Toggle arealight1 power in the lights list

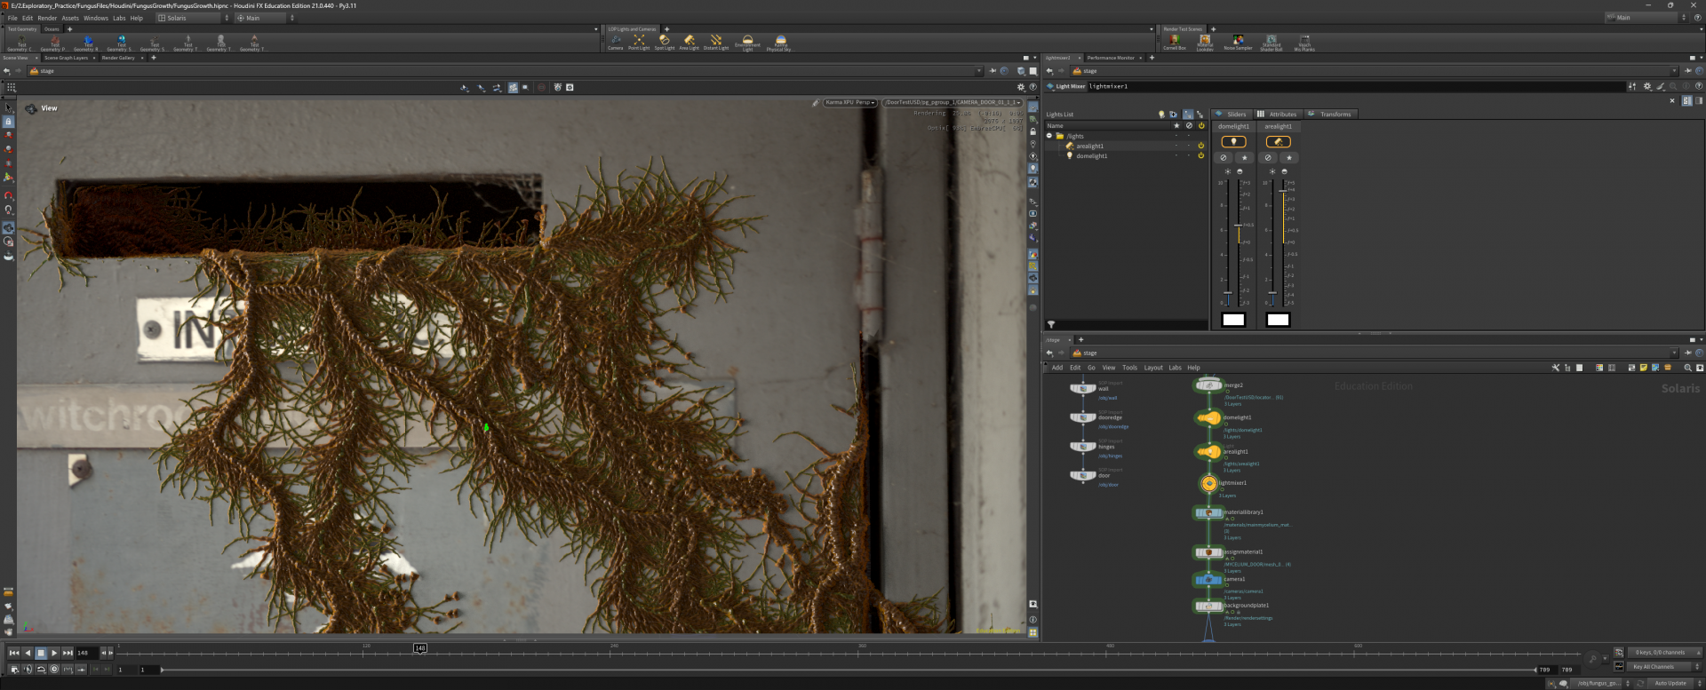pyautogui.click(x=1200, y=146)
